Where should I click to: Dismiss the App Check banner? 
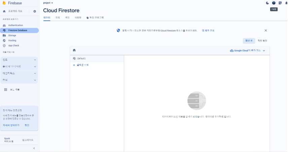tap(266, 30)
